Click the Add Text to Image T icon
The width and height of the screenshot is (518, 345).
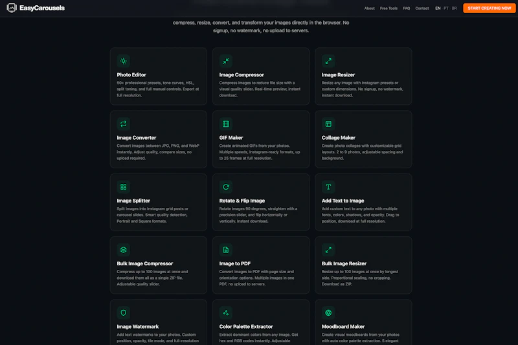pyautogui.click(x=328, y=187)
